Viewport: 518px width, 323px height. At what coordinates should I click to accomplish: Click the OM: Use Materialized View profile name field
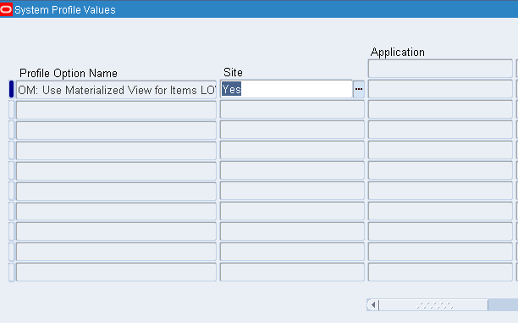[116, 90]
